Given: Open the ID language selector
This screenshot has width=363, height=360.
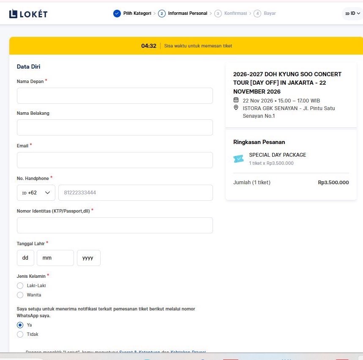Looking at the screenshot, I should click(x=352, y=14).
